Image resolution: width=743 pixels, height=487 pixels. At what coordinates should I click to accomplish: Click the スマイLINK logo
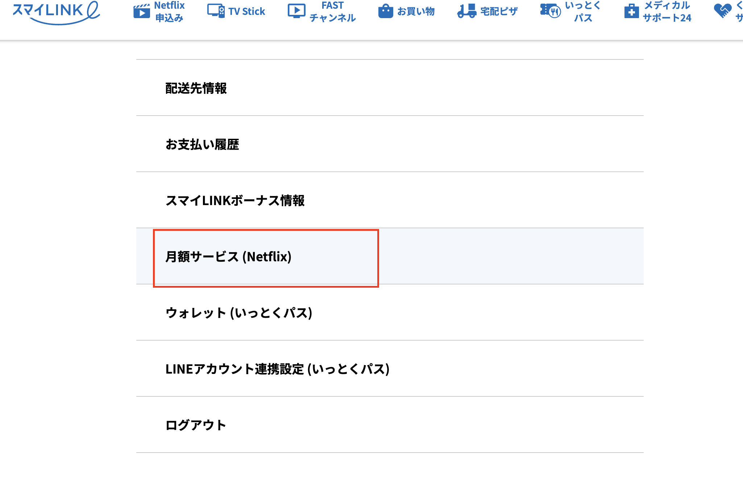(x=56, y=12)
